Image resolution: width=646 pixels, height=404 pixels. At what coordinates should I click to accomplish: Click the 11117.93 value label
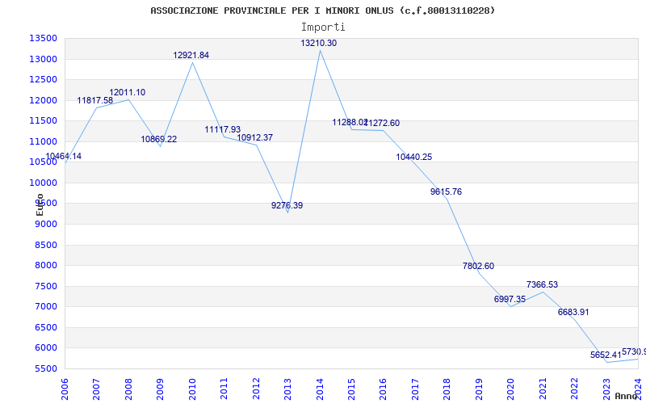pos(223,129)
